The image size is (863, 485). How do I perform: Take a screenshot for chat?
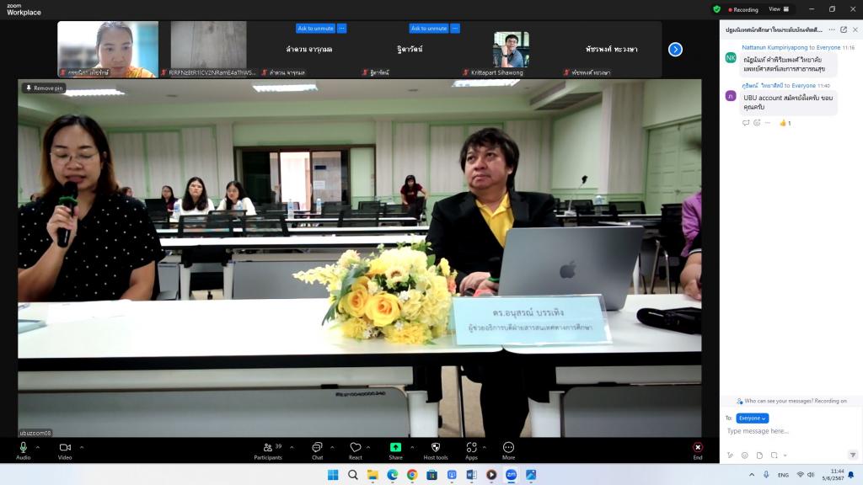[x=775, y=456]
